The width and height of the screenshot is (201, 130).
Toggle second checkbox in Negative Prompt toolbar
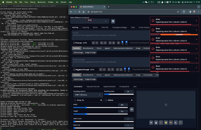tap(129, 69)
